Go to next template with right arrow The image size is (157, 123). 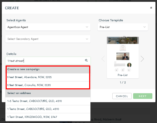(142, 59)
